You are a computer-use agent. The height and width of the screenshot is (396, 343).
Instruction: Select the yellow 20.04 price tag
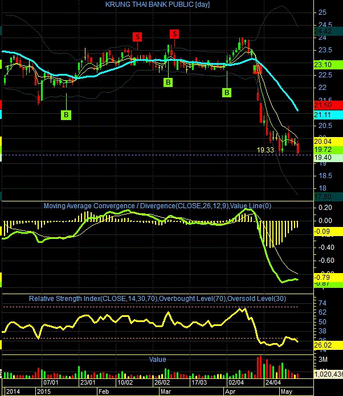[328, 142]
